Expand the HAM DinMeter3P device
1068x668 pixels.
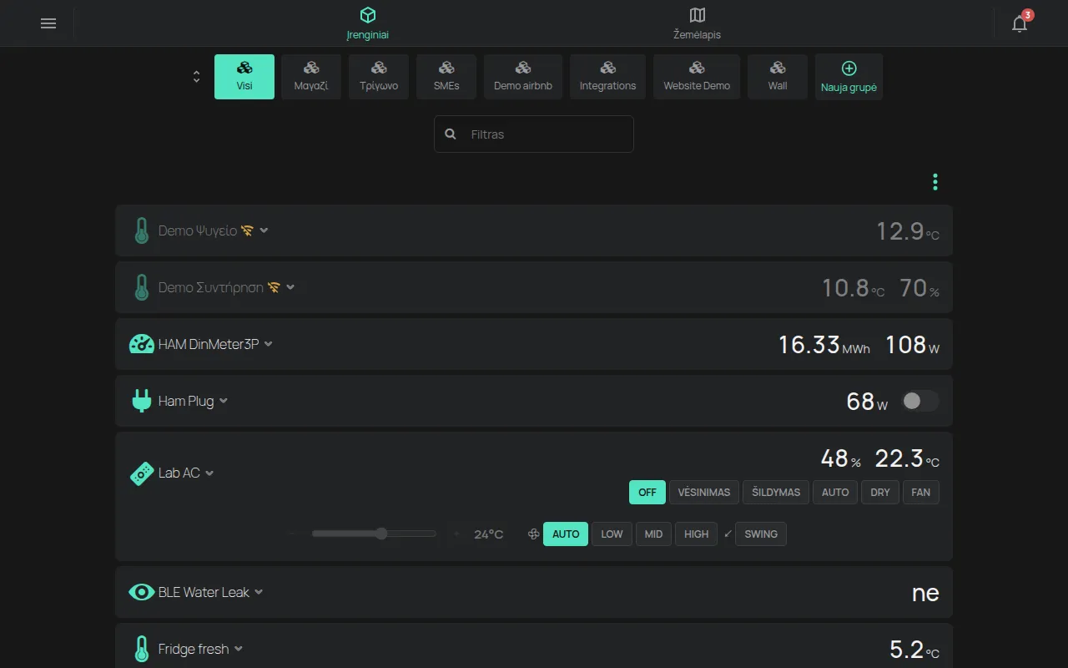[x=269, y=344]
